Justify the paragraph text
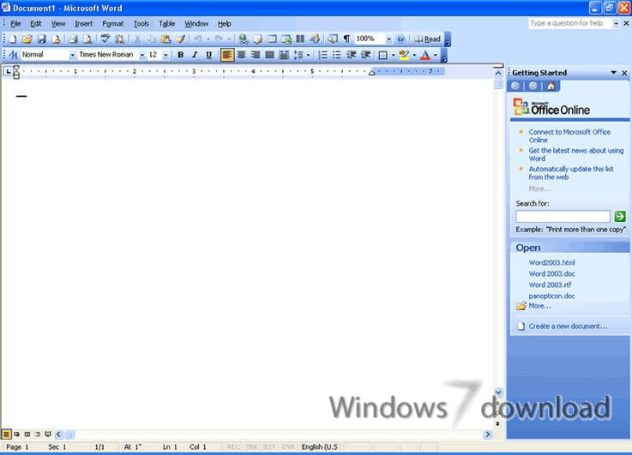 pos(269,54)
